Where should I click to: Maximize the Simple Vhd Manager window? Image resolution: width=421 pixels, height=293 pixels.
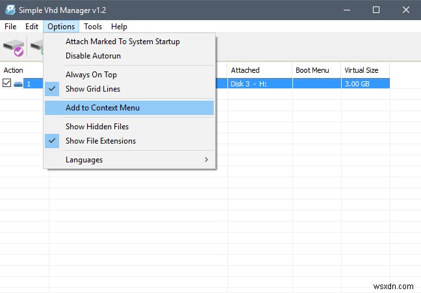coord(376,10)
